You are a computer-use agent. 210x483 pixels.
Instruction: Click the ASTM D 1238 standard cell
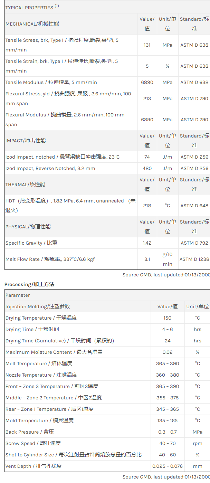coord(194,259)
